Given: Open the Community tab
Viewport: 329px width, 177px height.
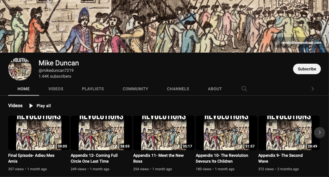Looking at the screenshot, I should tap(135, 89).
